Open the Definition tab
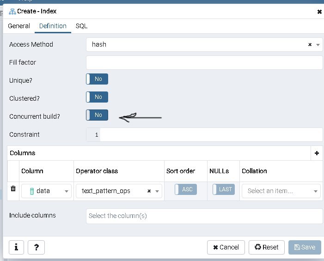Viewport: 324px width, 261px height. [53, 26]
